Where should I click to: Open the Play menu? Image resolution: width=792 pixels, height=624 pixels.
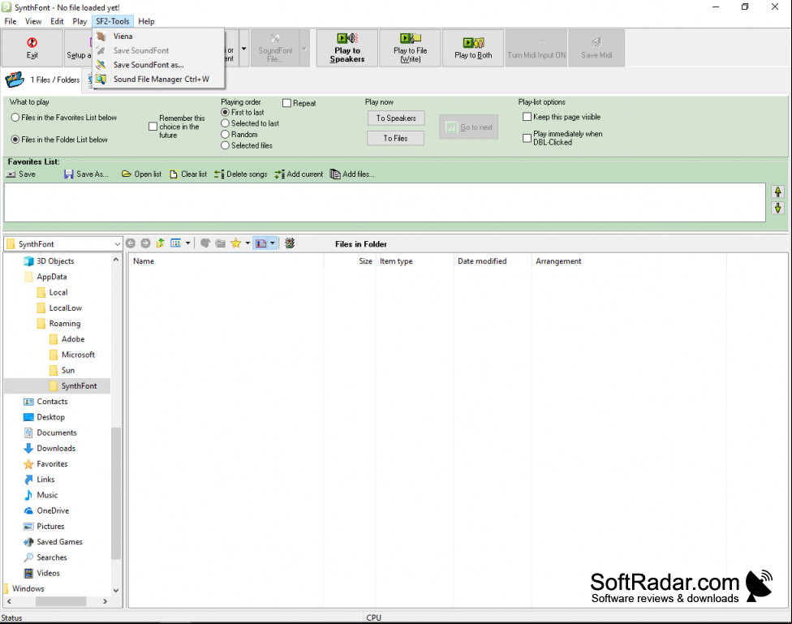80,21
